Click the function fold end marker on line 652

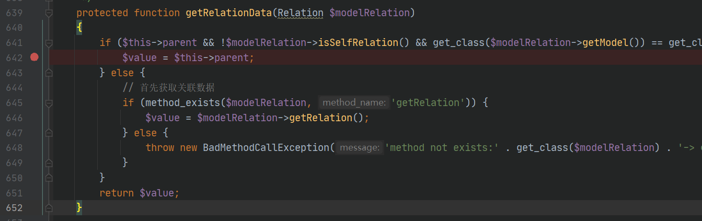49,208
